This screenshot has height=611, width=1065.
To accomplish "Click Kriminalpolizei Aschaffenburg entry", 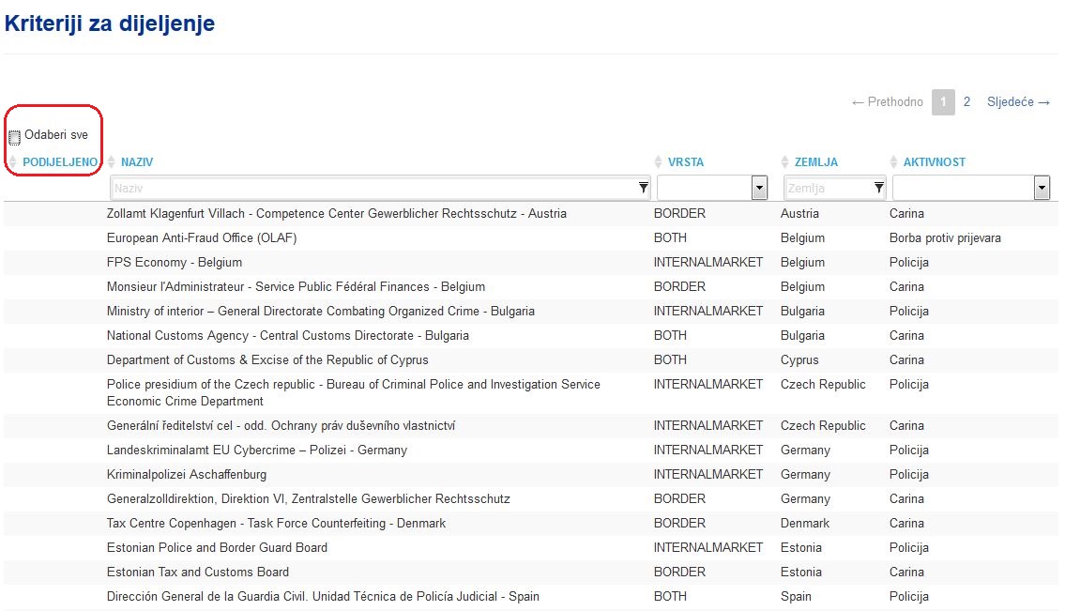I will 187,474.
